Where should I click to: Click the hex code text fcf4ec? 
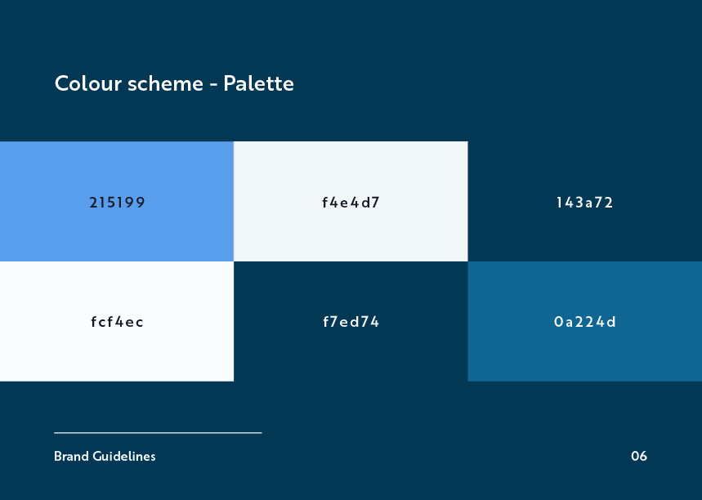pyautogui.click(x=117, y=322)
